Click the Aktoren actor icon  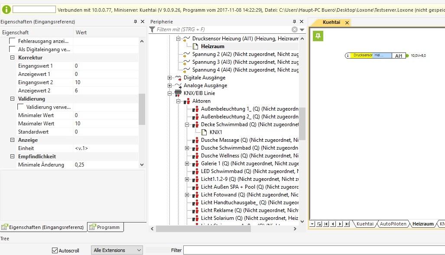(187, 101)
